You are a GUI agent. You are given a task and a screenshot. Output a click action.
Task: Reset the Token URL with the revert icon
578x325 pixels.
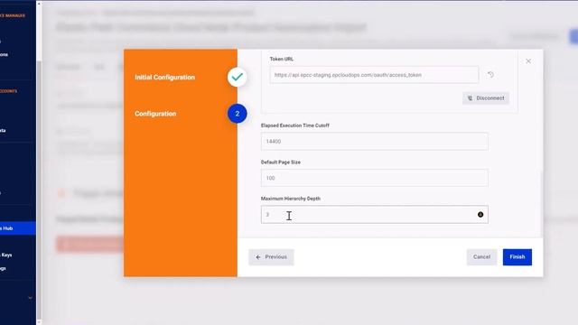(490, 75)
